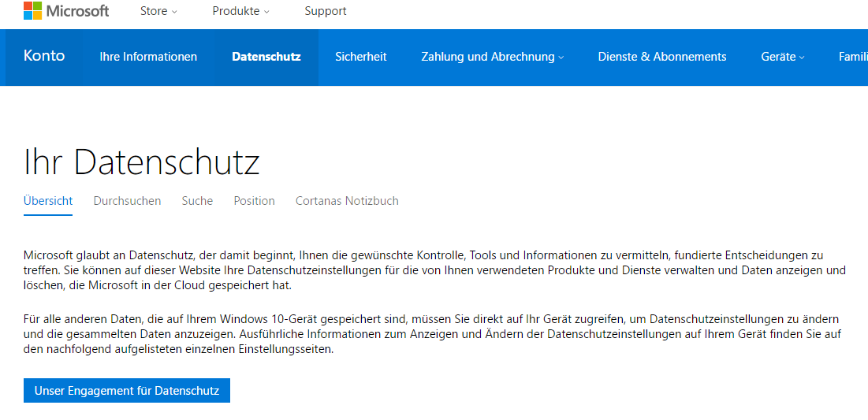Open the Store dropdown menu
The width and height of the screenshot is (868, 420).
[x=158, y=11]
